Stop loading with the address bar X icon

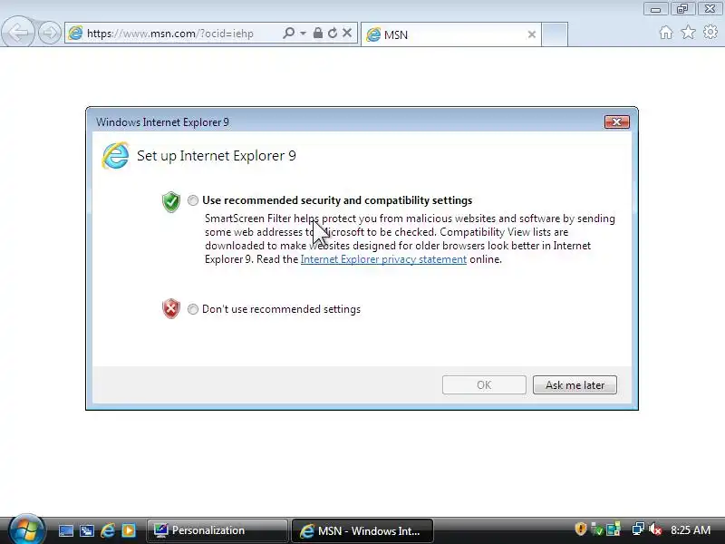point(347,33)
